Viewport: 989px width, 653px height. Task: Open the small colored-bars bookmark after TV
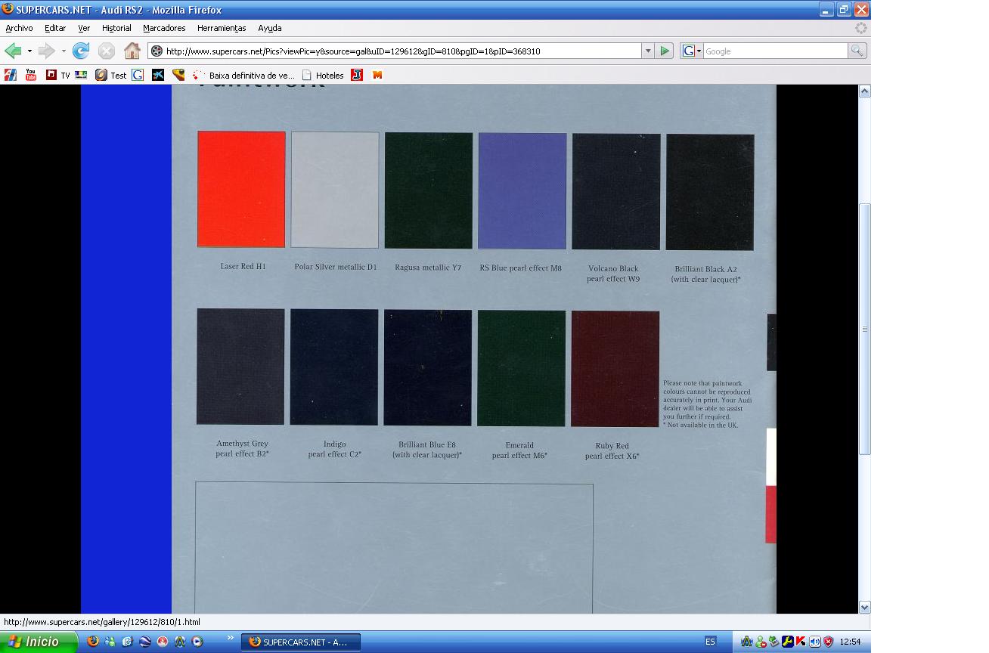pyautogui.click(x=81, y=75)
